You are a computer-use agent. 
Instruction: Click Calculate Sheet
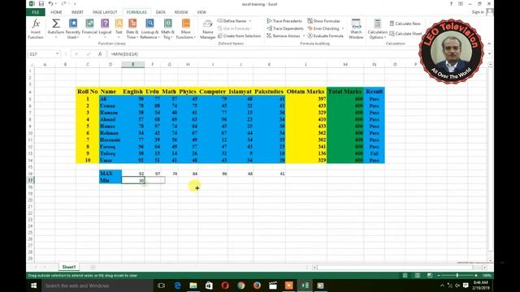pos(405,33)
